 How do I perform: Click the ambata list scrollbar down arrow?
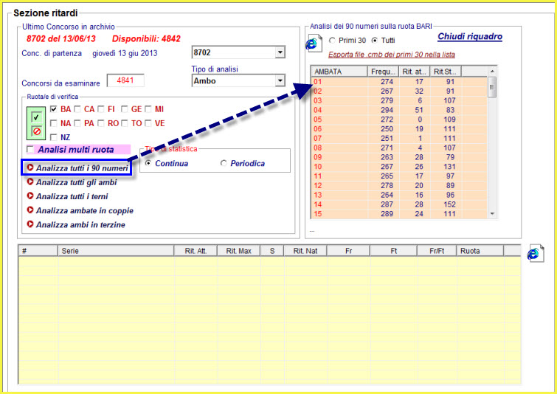pyautogui.click(x=492, y=213)
